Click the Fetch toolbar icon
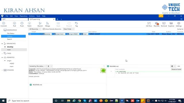 coord(29,24)
